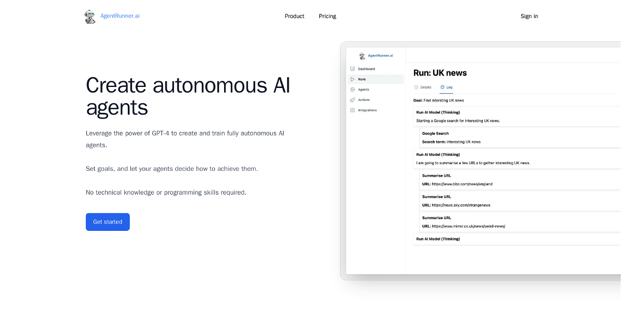This screenshot has height=324, width=621.
Task: Open the Product menu item
Action: [x=294, y=16]
